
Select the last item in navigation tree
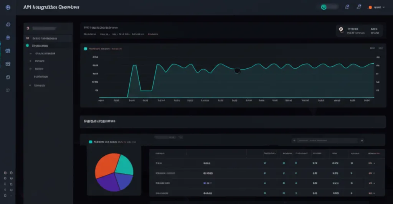[40, 86]
